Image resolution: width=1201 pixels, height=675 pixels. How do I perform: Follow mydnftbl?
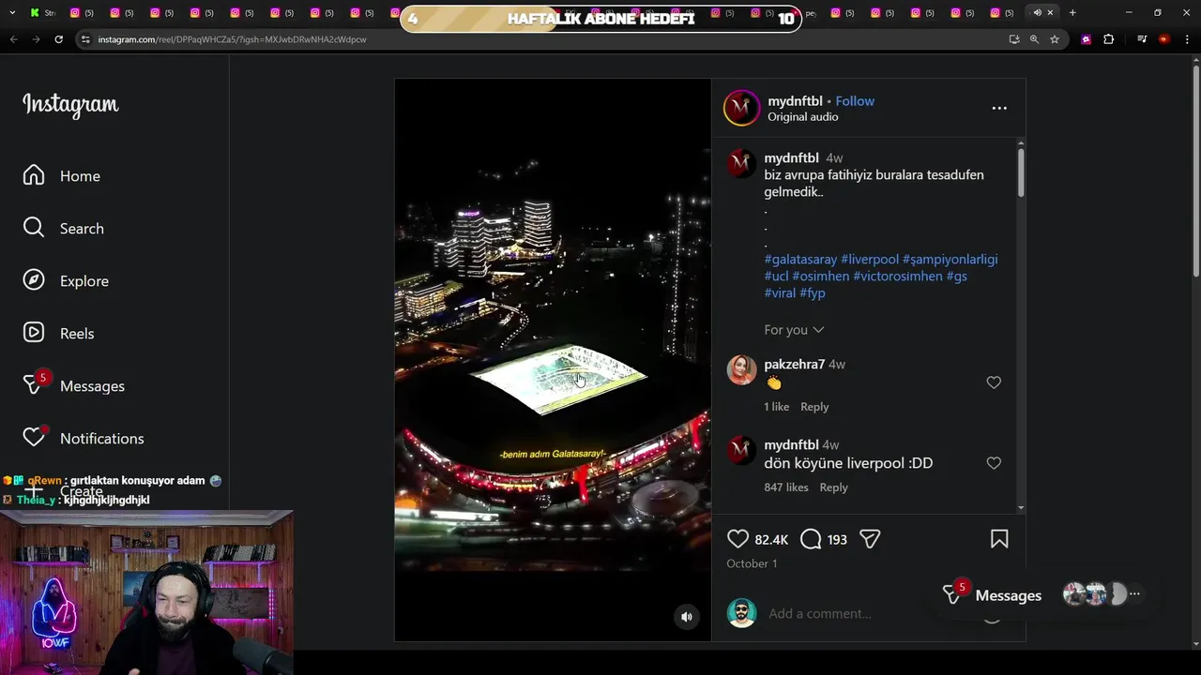(x=855, y=101)
